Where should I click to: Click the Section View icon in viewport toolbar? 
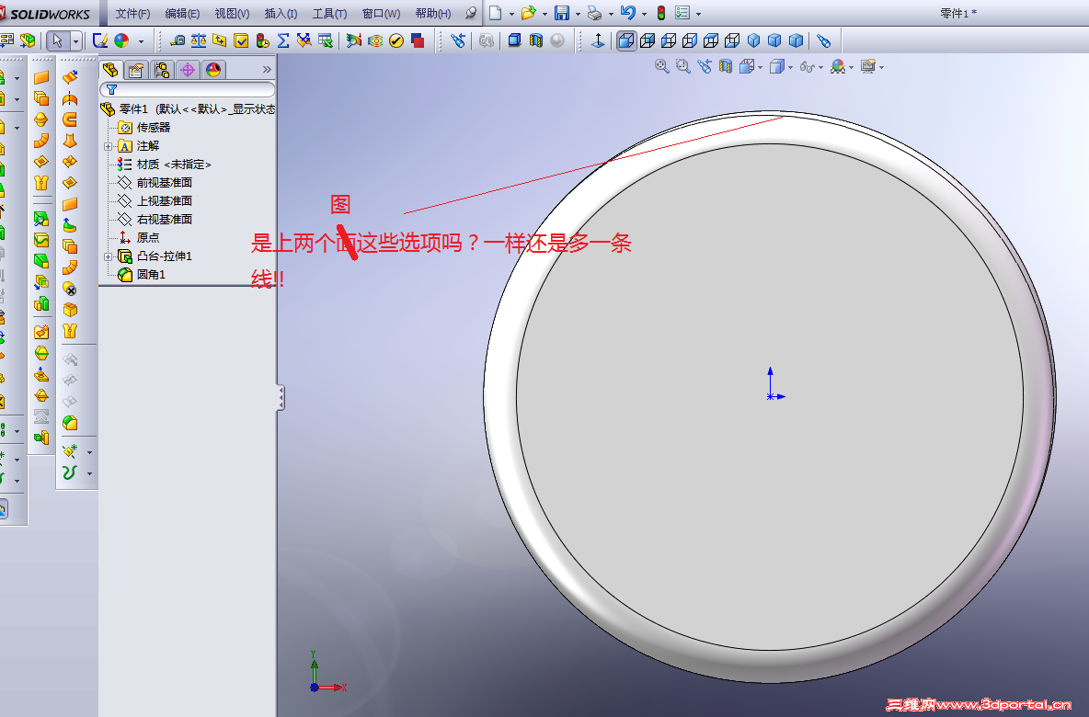coord(725,66)
